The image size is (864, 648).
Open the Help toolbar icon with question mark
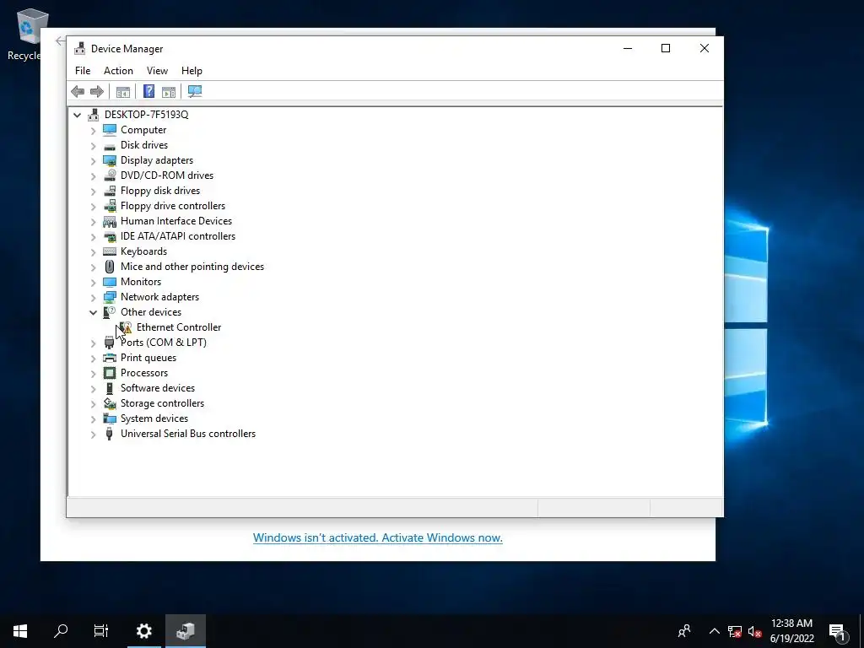[x=148, y=91]
